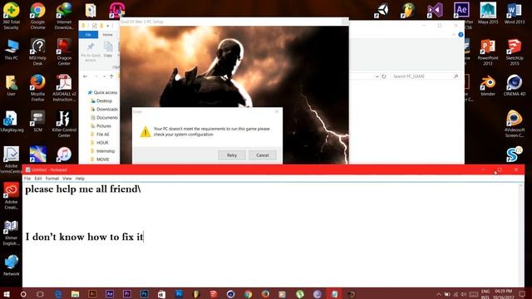The image size is (532, 299).
Task: Click Copy in Explorer ribbon
Action: pos(108,50)
